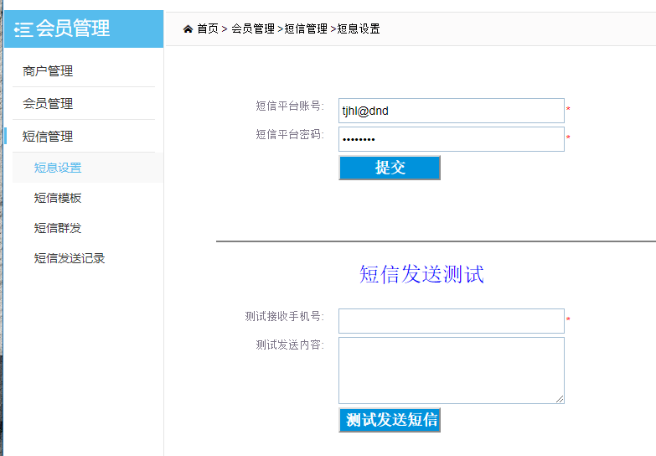Screen dimensions: 656x456
Task: Click the home icon in the breadcrumb
Action: coord(188,29)
